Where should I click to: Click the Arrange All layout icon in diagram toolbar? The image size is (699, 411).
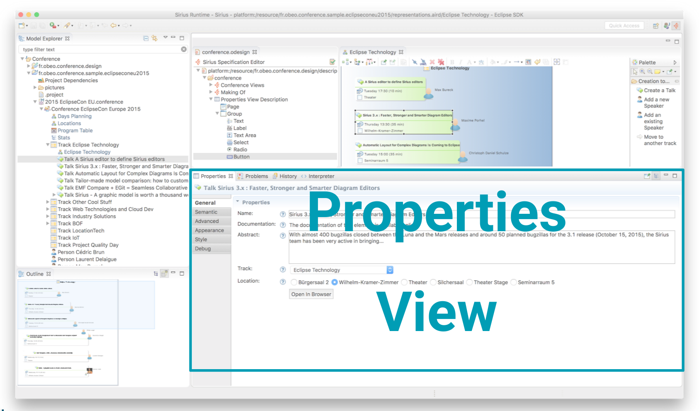point(345,62)
